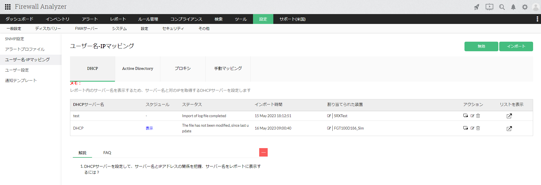
Task: Click the notification bell icon
Action: coord(513,7)
